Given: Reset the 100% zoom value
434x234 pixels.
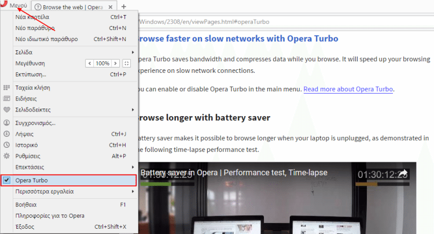Looking at the screenshot, I should [x=102, y=63].
